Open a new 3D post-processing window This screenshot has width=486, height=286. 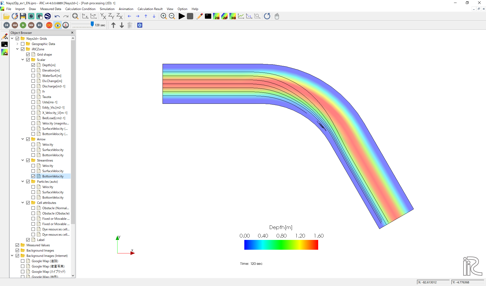[233, 16]
